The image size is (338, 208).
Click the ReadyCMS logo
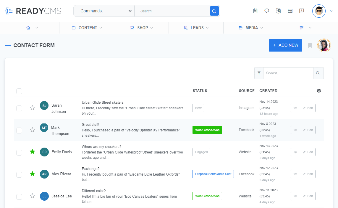(33, 11)
